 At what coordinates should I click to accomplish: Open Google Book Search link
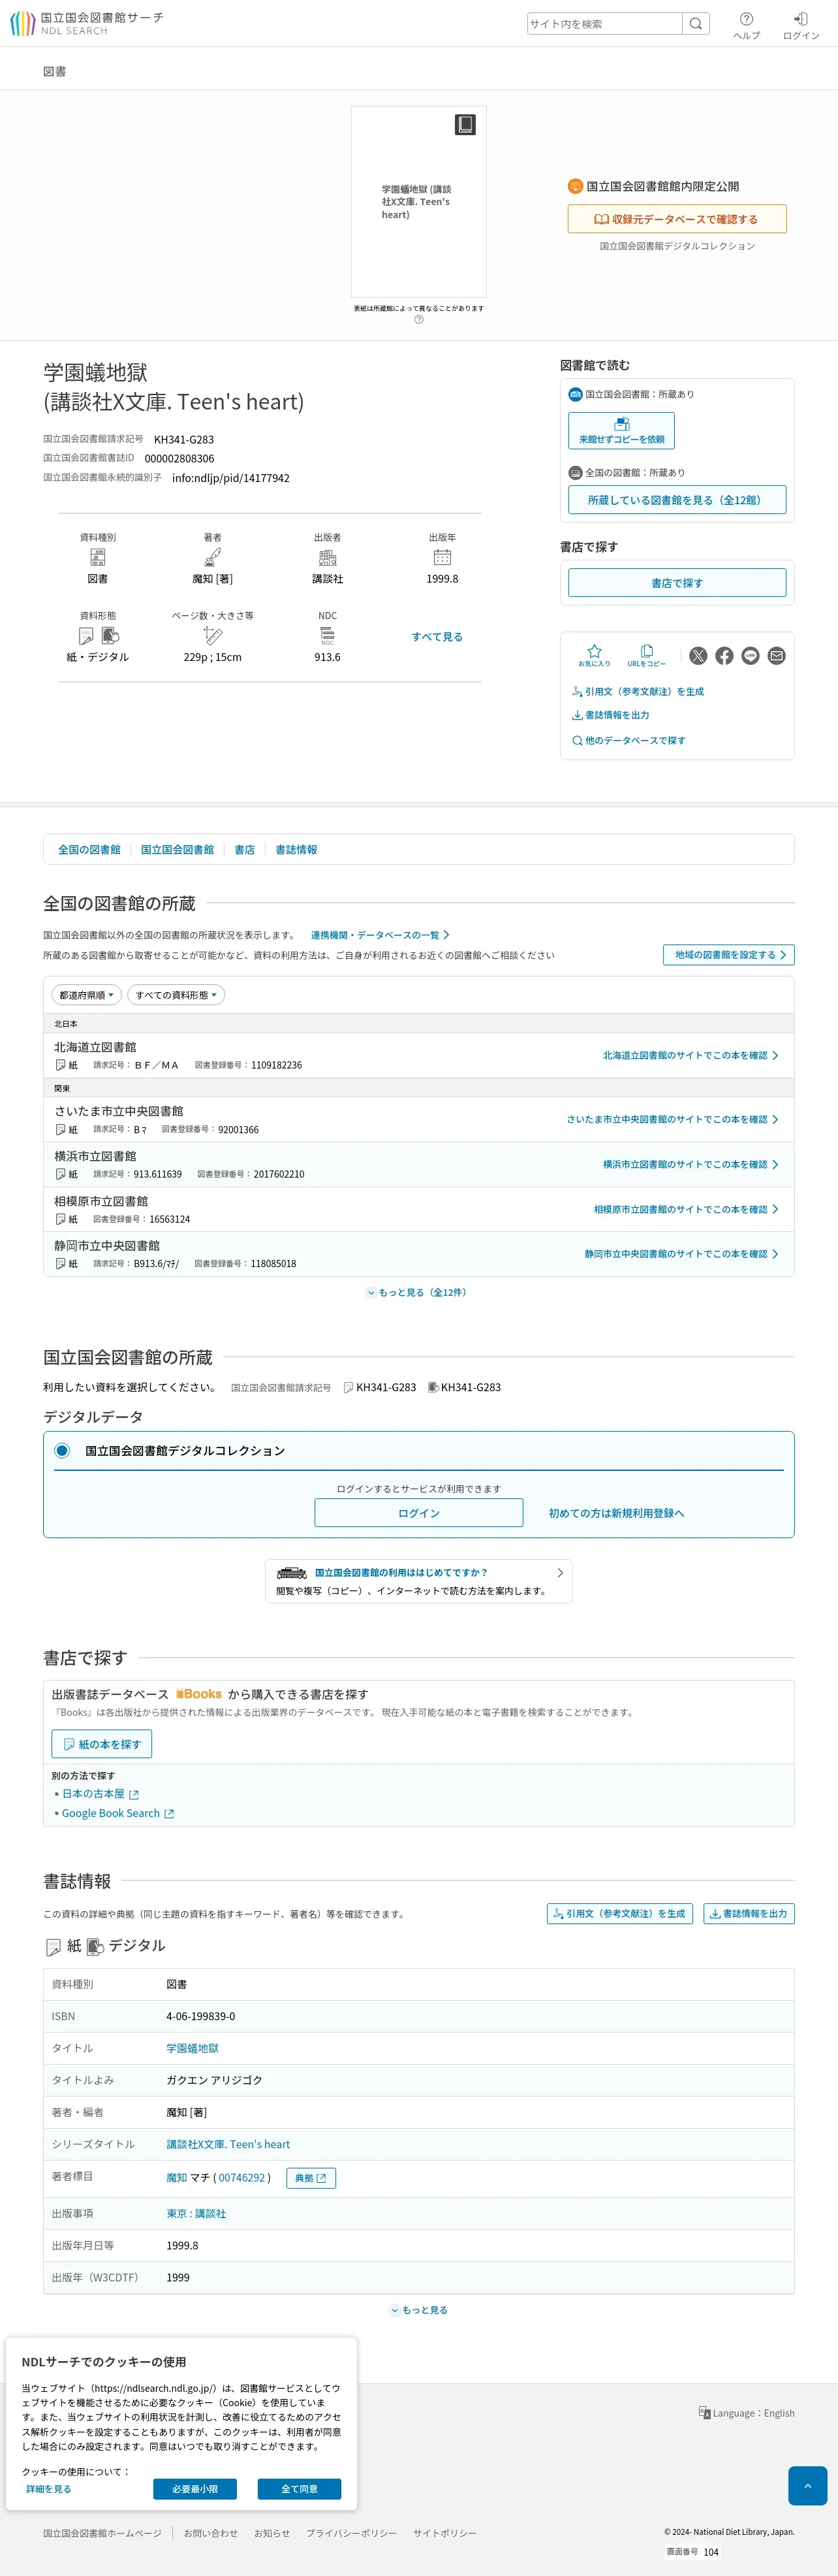click(118, 1813)
